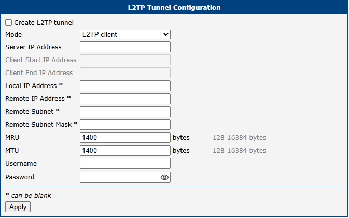Click the Local IP Address input field
349x218 pixels.
click(x=125, y=86)
